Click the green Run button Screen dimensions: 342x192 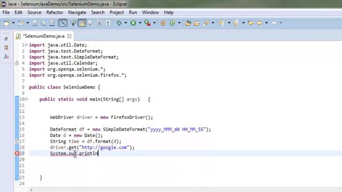(x=133, y=23)
